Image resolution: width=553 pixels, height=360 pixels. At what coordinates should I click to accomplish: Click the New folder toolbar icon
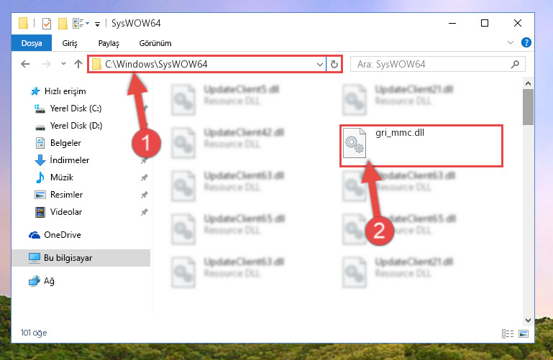point(63,24)
